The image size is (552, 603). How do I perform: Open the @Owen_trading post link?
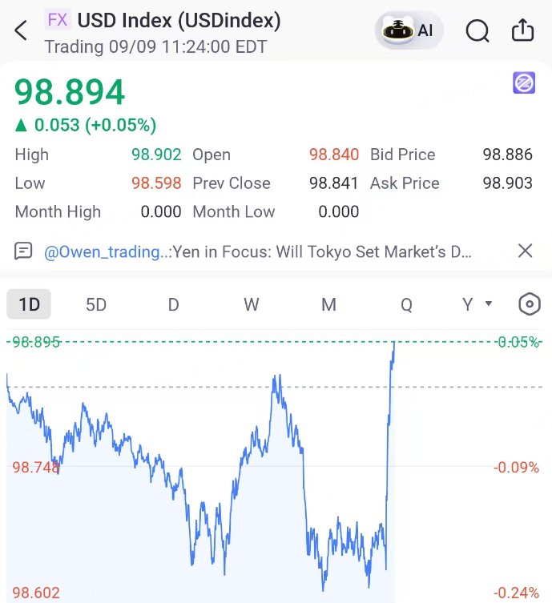107,252
